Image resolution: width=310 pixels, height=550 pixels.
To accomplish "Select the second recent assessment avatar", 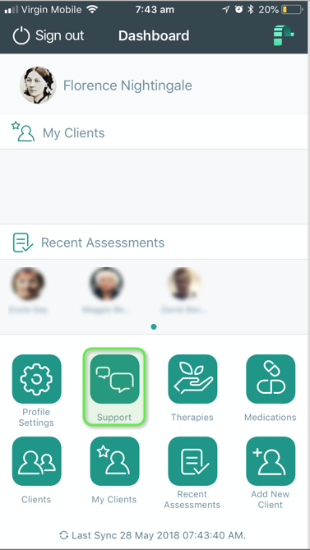I will point(106,284).
